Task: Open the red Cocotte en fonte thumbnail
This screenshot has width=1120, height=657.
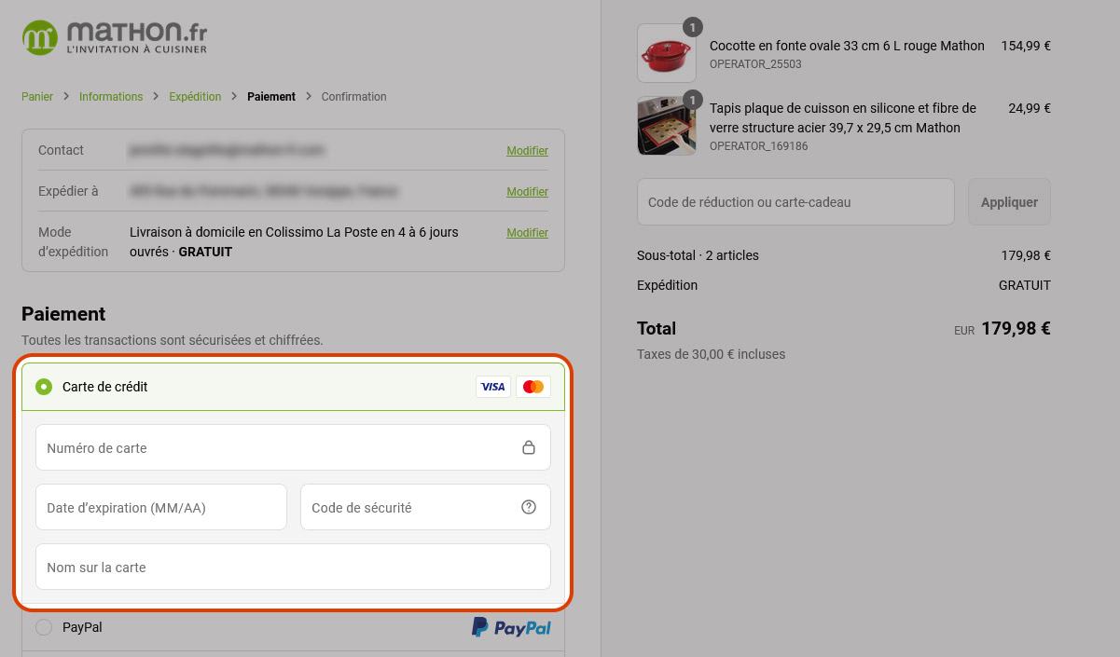Action: pyautogui.click(x=666, y=53)
